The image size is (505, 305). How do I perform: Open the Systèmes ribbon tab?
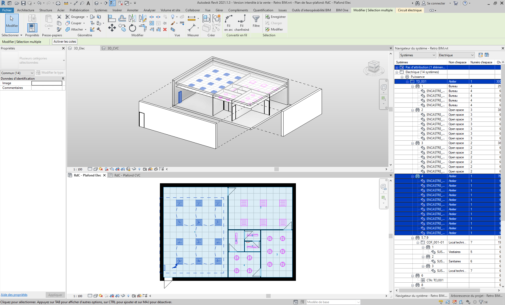point(100,10)
